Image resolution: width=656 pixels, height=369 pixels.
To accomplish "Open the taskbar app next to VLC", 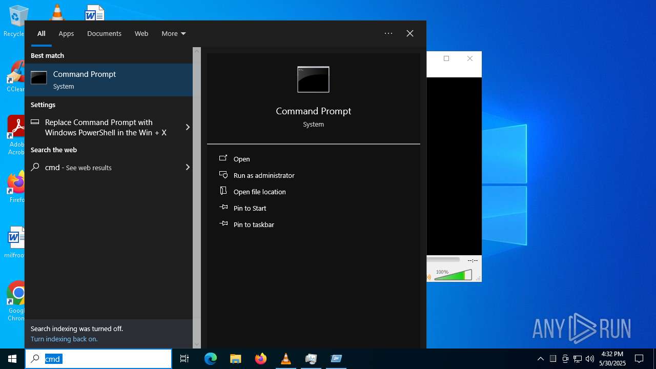I will pos(311,359).
